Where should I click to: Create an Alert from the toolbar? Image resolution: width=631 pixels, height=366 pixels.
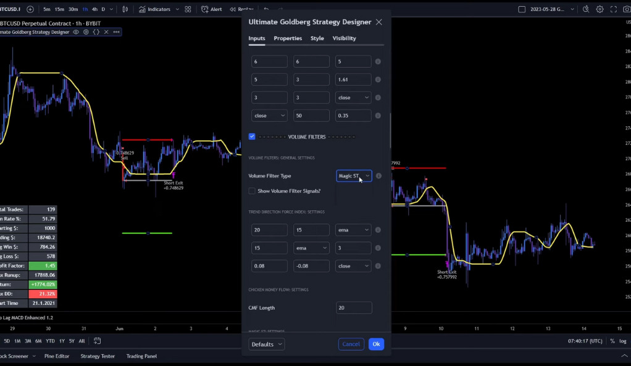(x=212, y=9)
